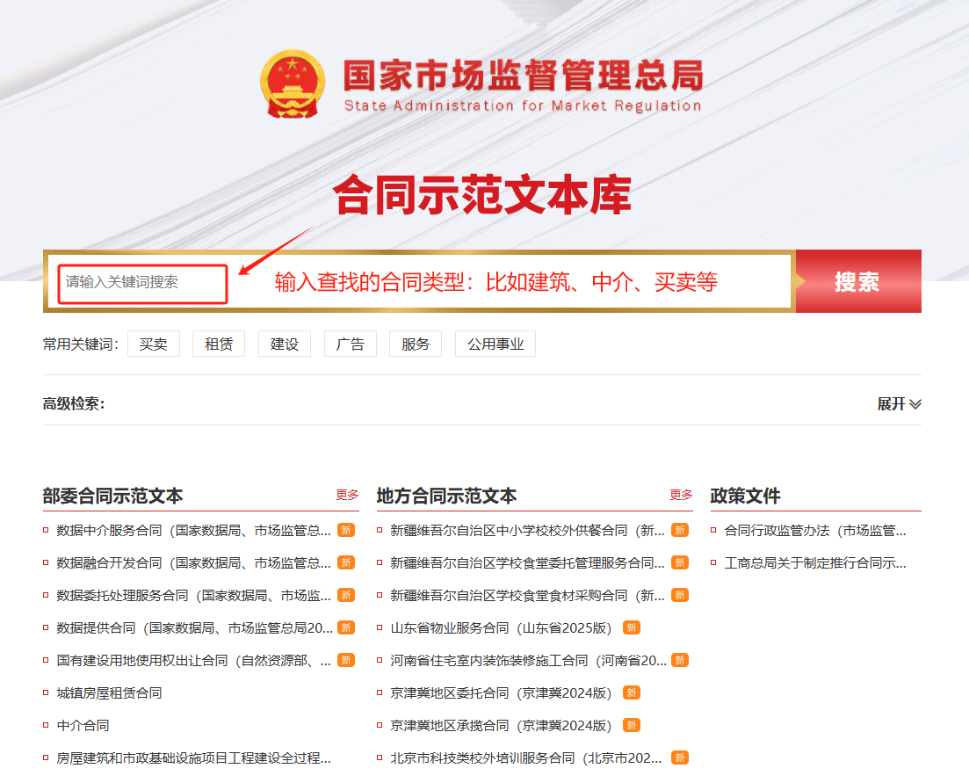Click the 服务 keyword tag
Screen dimensions: 969x783
coord(416,344)
